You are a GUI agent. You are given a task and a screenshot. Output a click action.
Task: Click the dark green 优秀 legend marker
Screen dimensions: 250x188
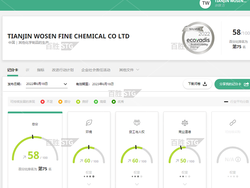click(x=114, y=102)
